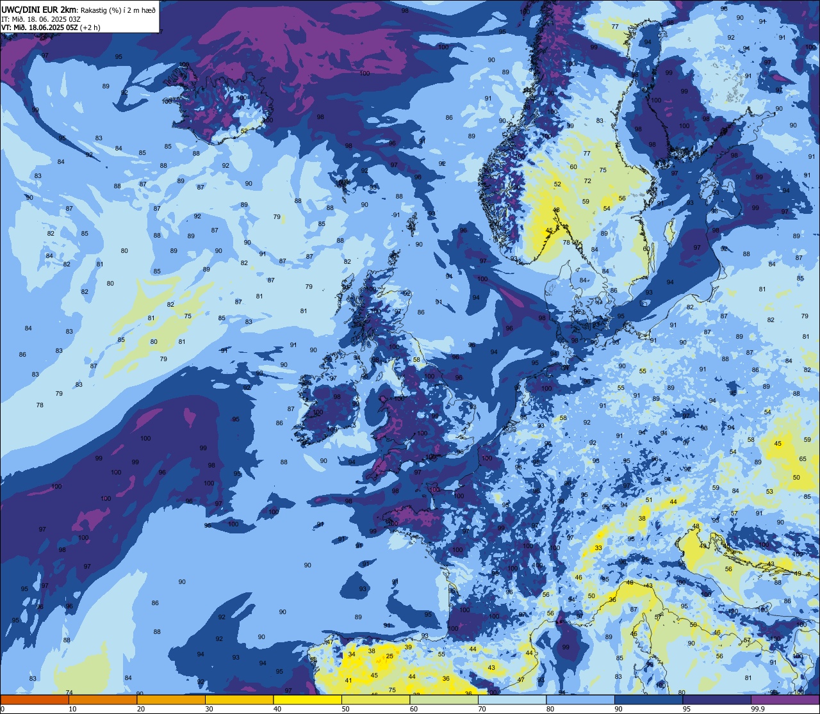The height and width of the screenshot is (714, 820).
Task: Click the 'IT: Mið. 18. 06. 2025 03Z' line
Action: pos(41,19)
